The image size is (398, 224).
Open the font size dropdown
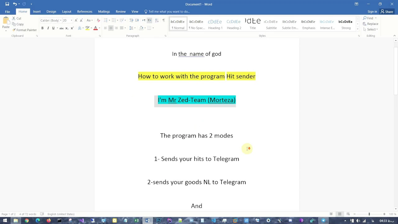pos(71,20)
